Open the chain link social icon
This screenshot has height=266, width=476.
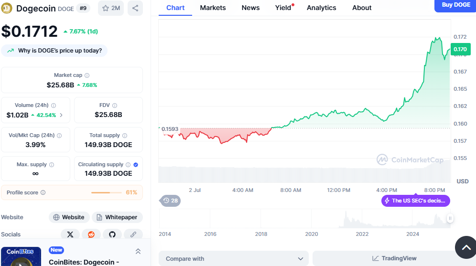133,234
